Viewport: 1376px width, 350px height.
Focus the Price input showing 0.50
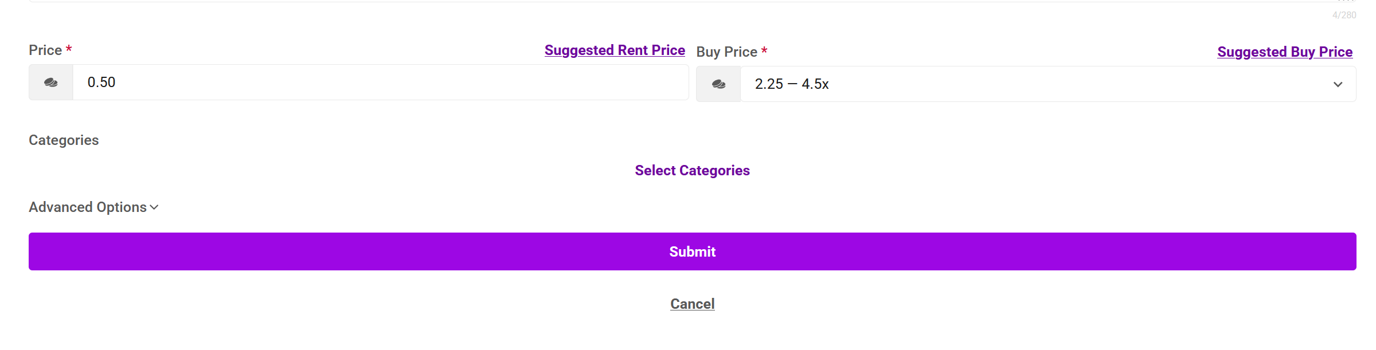click(x=378, y=82)
